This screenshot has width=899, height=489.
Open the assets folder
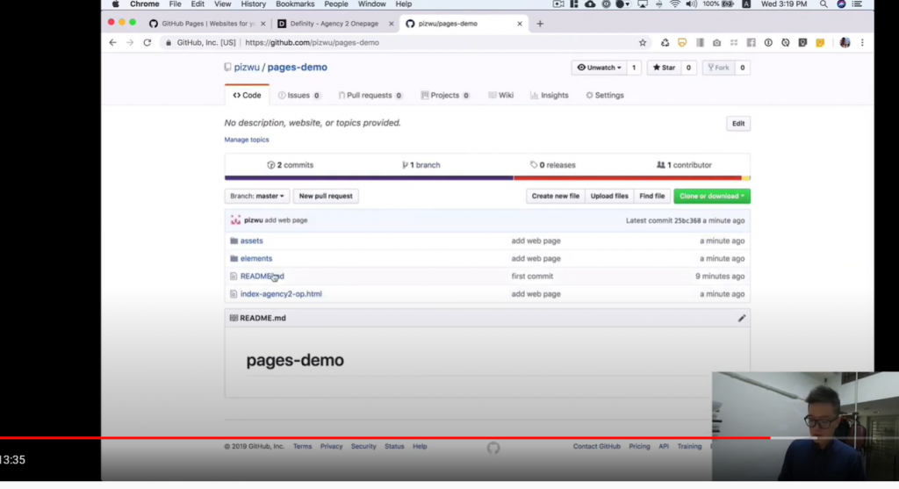click(252, 241)
